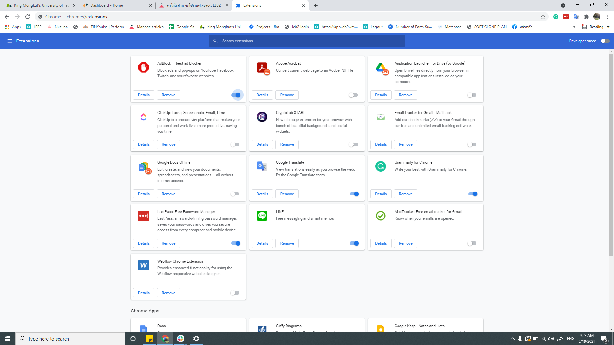Click the MailTracker checkmark icon

tap(381, 216)
